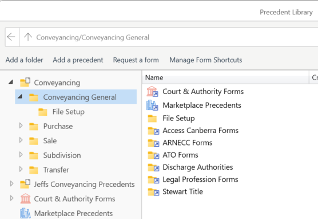This screenshot has height=219, width=318.
Task: Click Request a form link
Action: point(136,60)
